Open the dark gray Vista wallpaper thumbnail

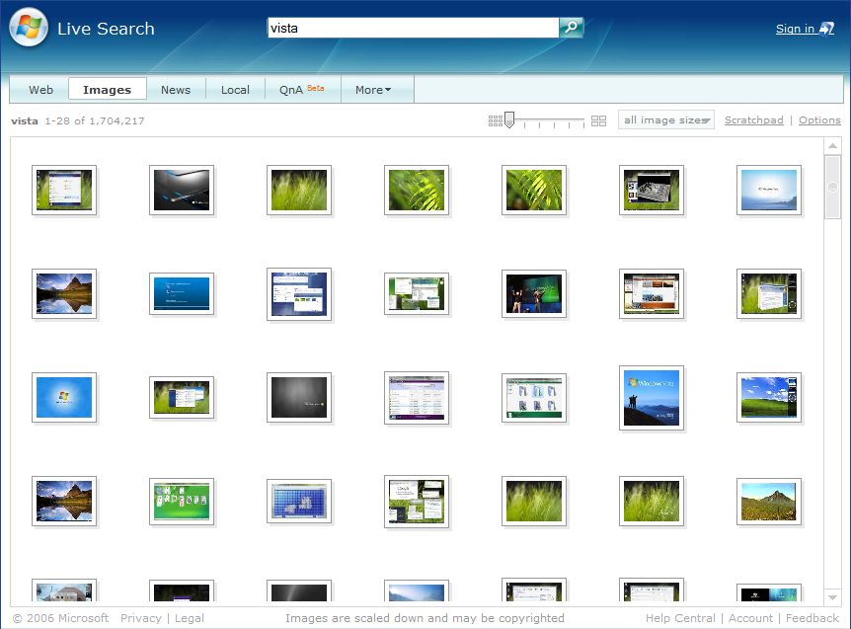point(298,397)
